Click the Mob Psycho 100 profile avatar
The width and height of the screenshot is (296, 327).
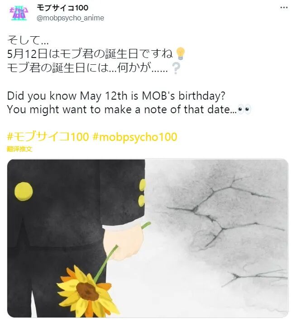pyautogui.click(x=19, y=13)
